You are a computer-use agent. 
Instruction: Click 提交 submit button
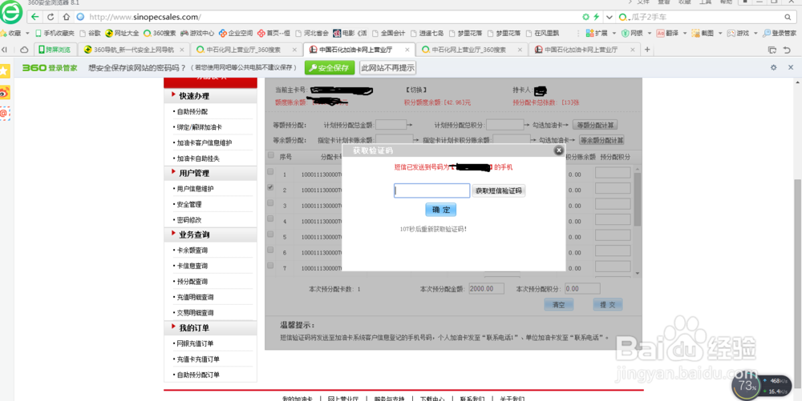pos(608,305)
